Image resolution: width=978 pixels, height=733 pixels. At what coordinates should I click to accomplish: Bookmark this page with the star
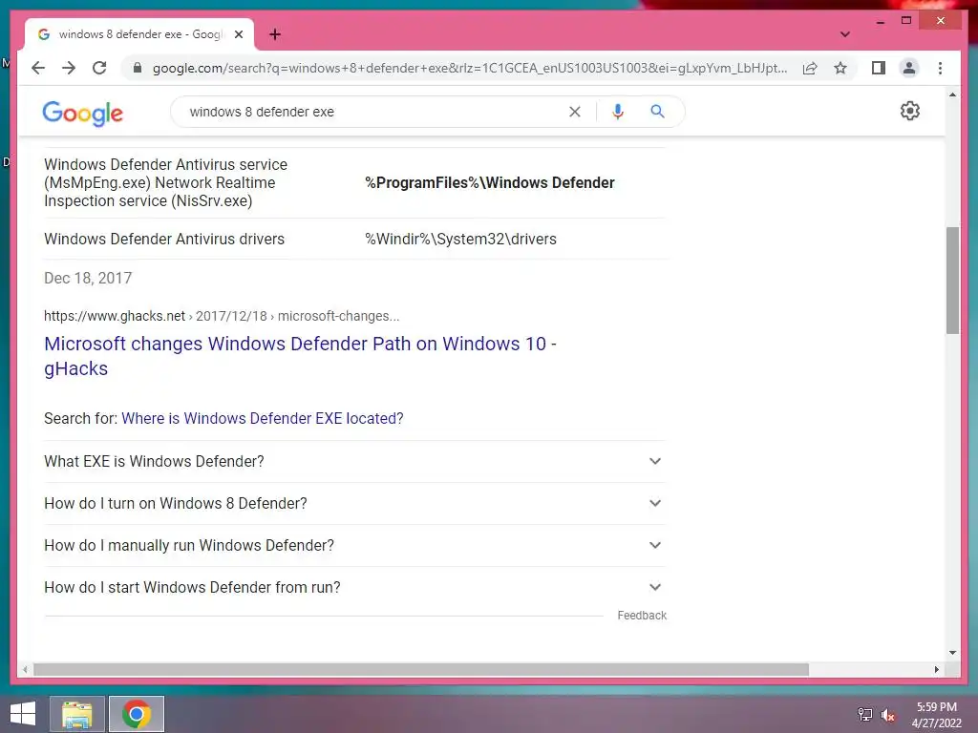coord(840,68)
